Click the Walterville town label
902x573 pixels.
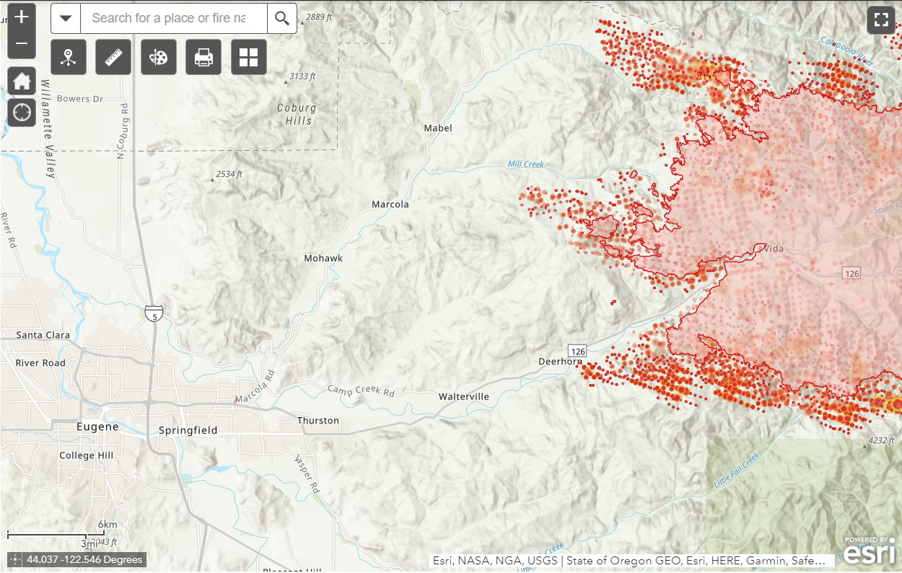coord(464,396)
